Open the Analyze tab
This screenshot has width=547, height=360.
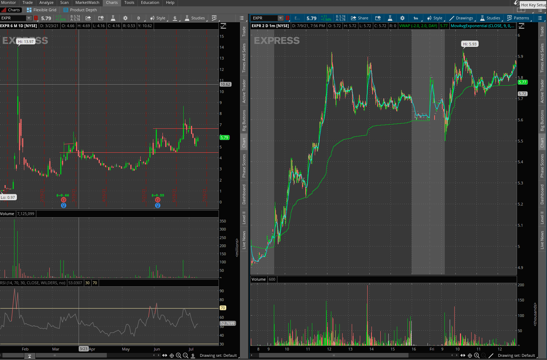click(47, 2)
